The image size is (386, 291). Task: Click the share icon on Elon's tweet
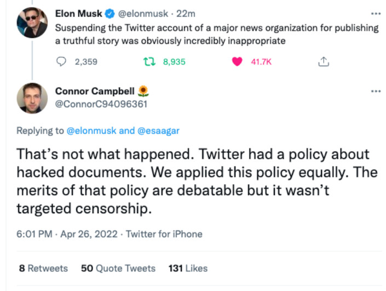[x=323, y=62]
